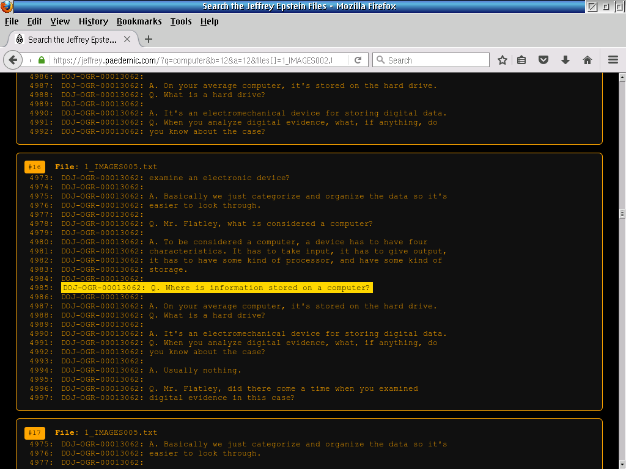
Task: Open the Bookmarks menu
Action: [x=139, y=21]
